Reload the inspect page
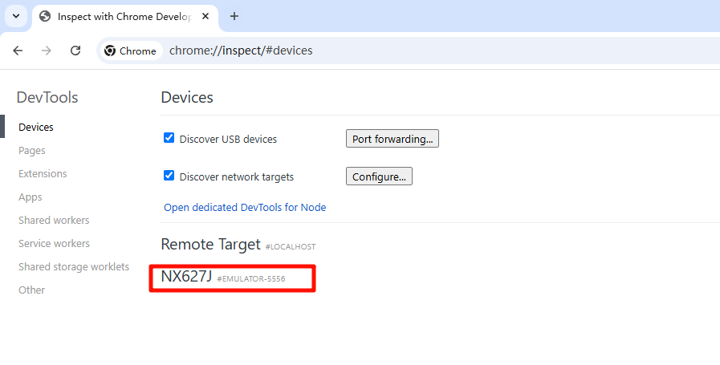The image size is (720, 365). pyautogui.click(x=75, y=51)
